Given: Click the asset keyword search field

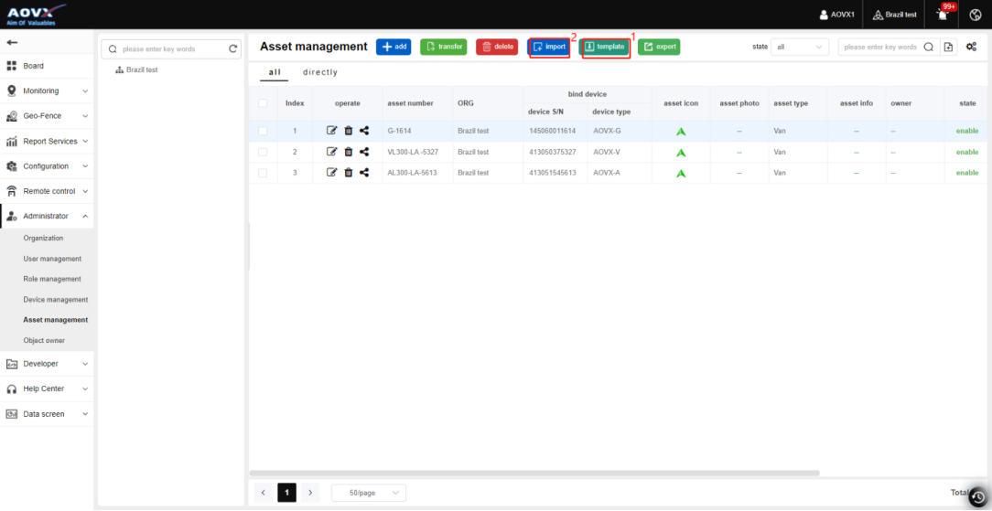Looking at the screenshot, I should 880,47.
